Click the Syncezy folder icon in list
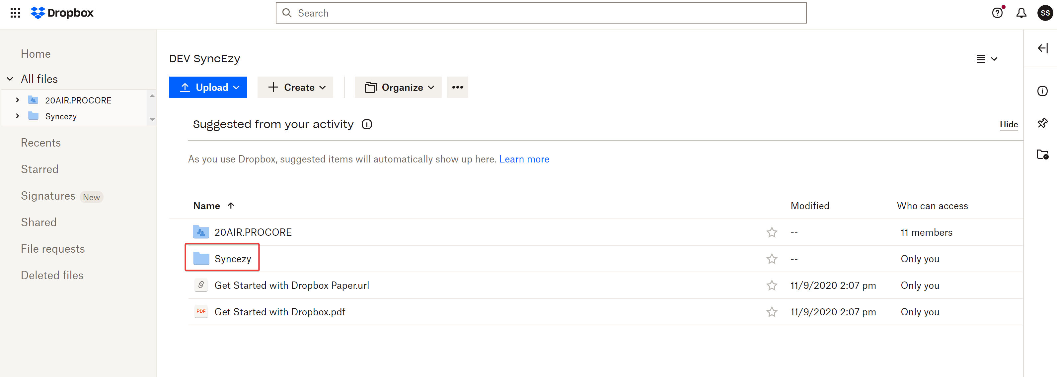Viewport: 1057px width, 377px height. (201, 259)
